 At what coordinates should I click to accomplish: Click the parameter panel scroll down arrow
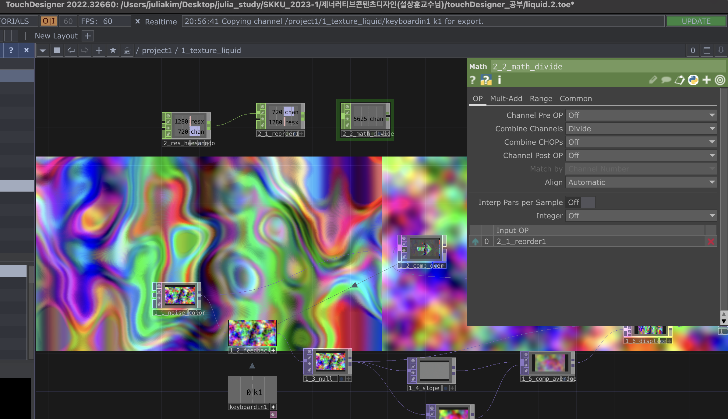pos(724,322)
